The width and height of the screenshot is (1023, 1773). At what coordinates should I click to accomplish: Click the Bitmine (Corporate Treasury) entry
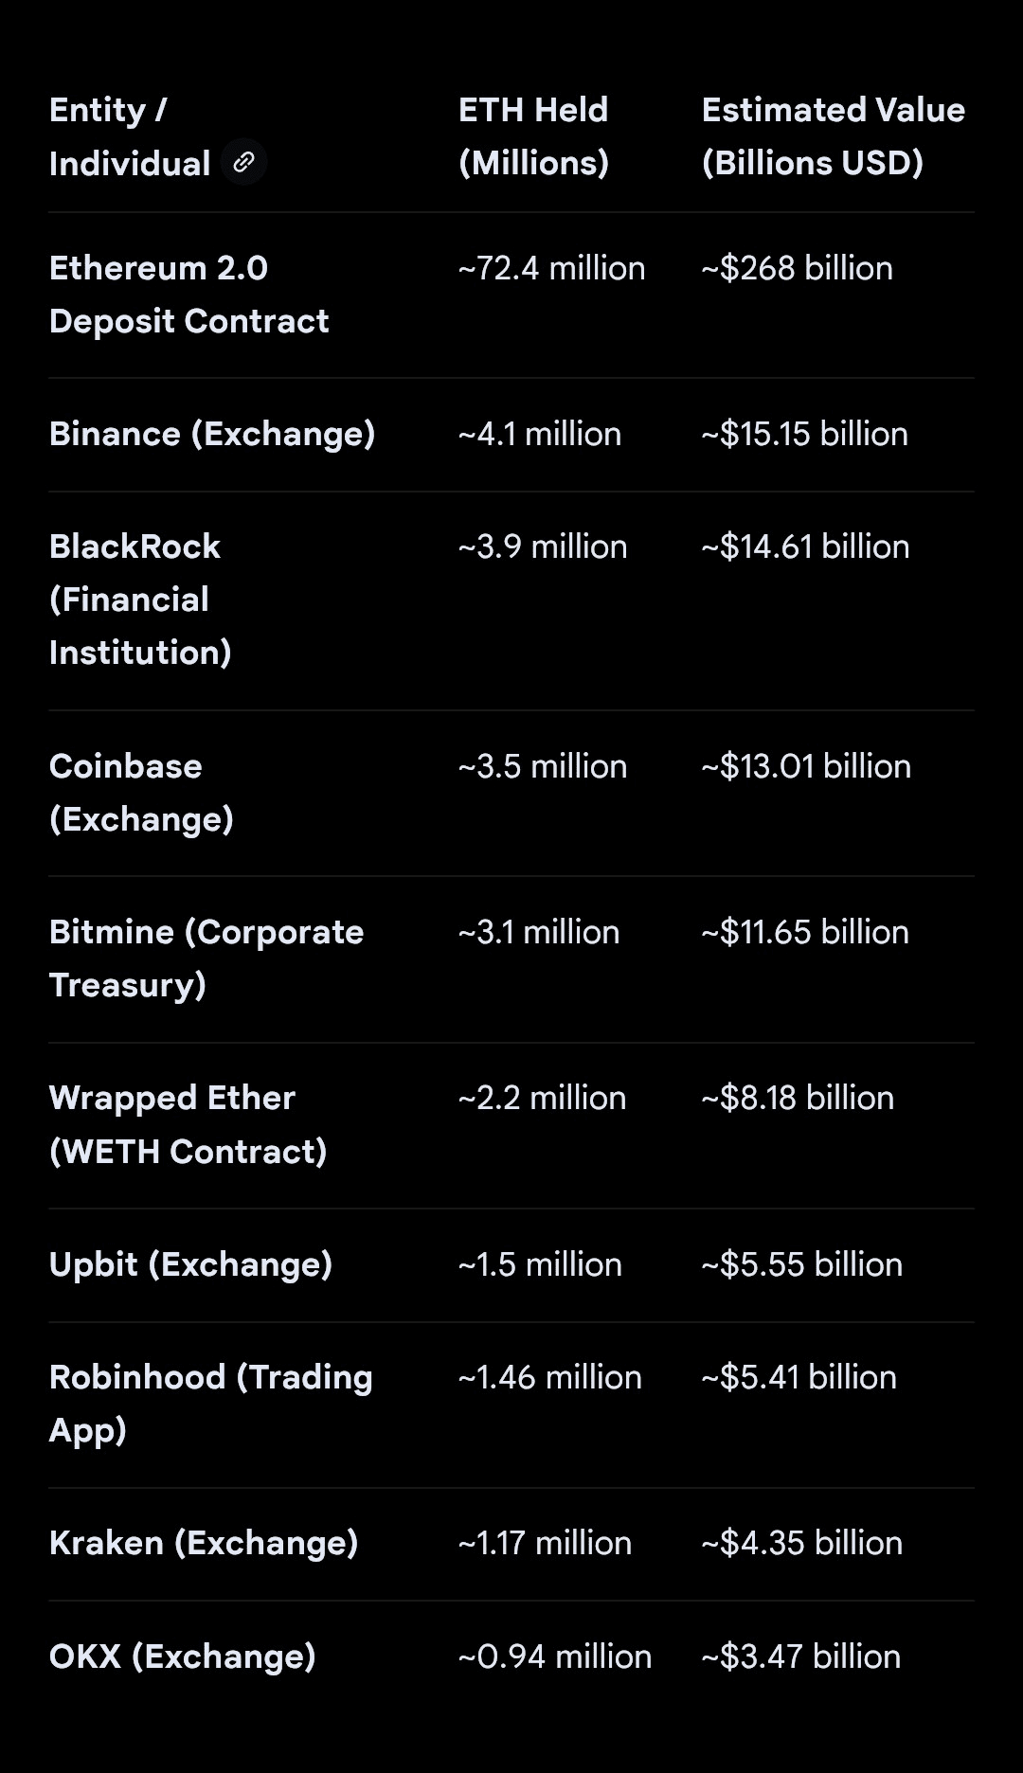point(206,958)
